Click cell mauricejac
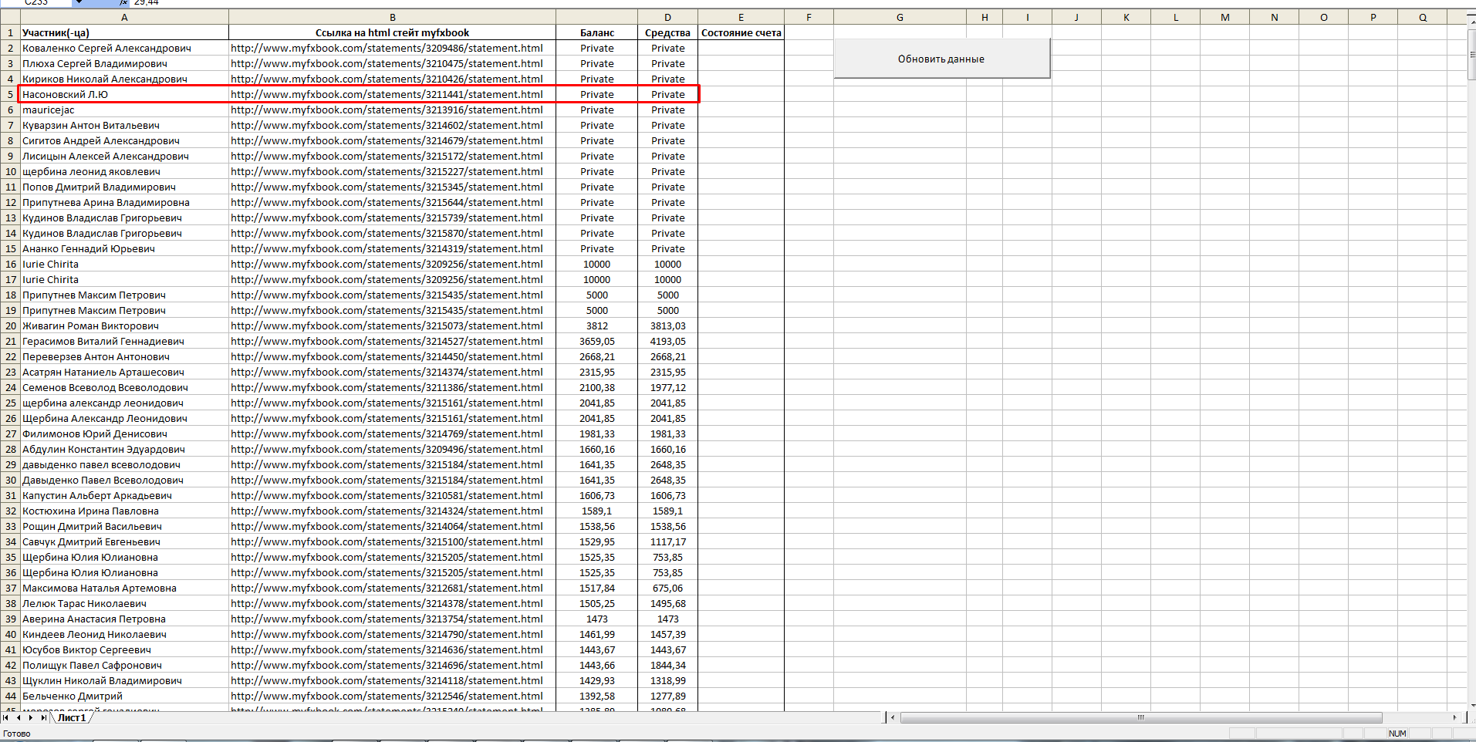The width and height of the screenshot is (1476, 742). coord(124,110)
